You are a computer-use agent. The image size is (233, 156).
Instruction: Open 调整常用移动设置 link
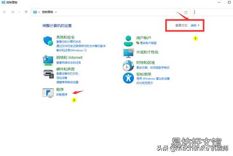(x=67, y=82)
